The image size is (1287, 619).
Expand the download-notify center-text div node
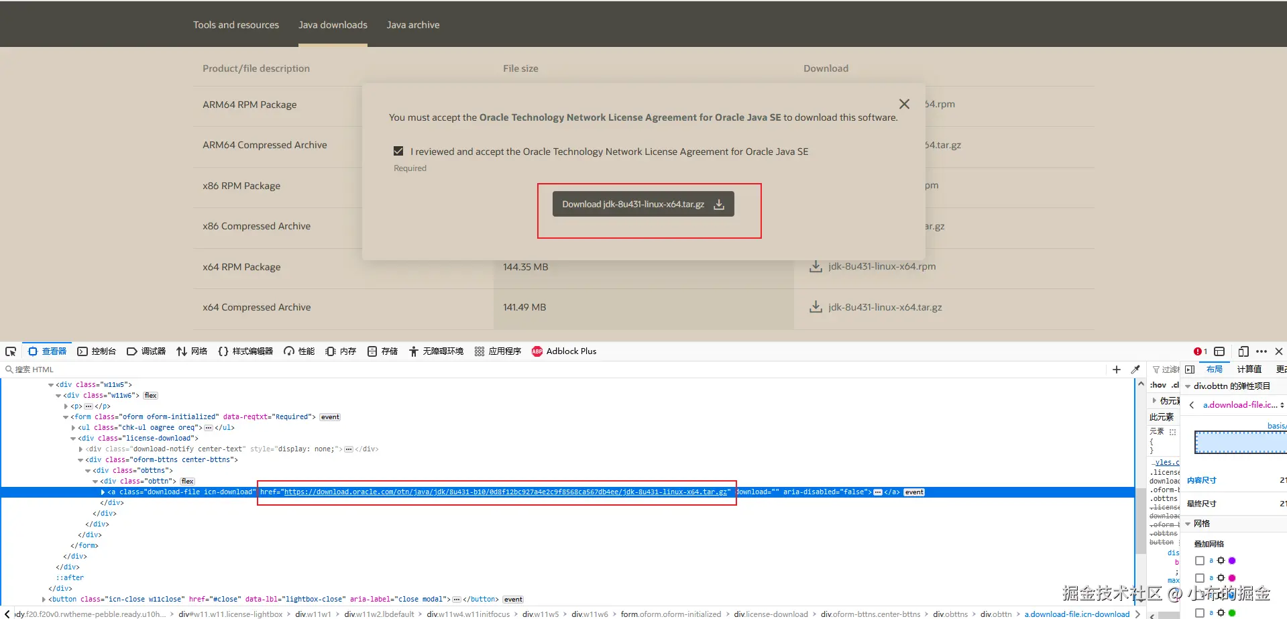click(80, 449)
